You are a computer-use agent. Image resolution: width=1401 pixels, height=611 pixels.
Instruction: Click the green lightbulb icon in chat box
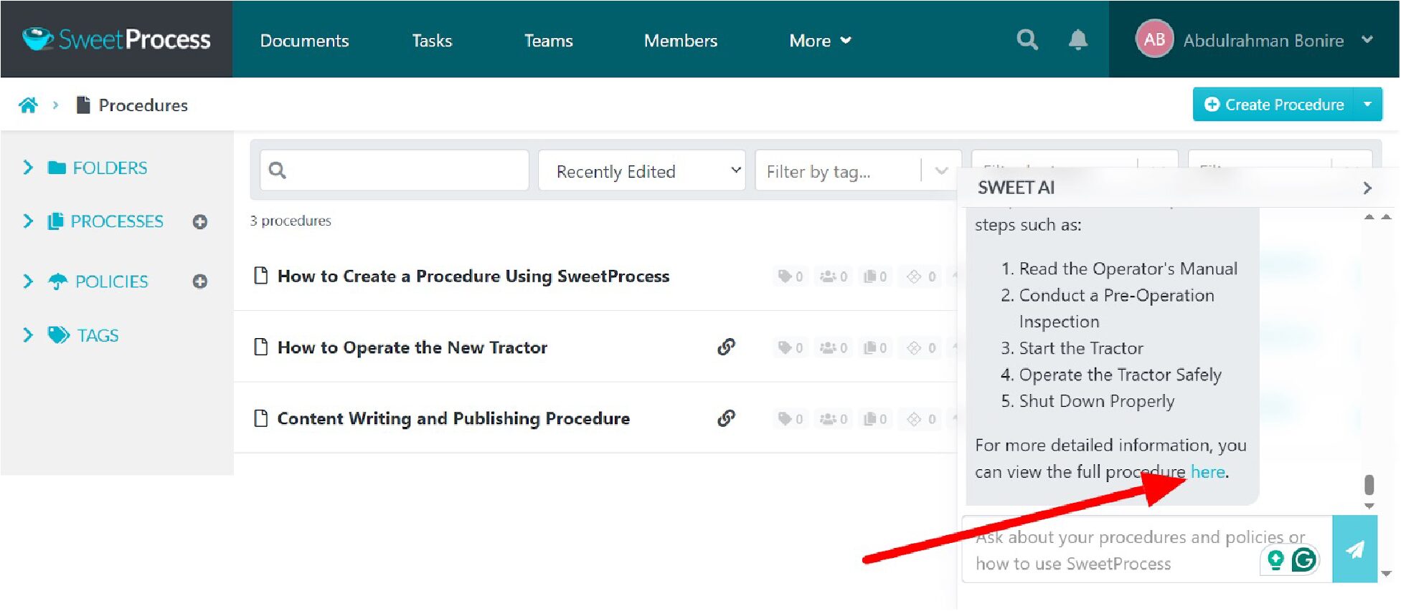(1275, 559)
